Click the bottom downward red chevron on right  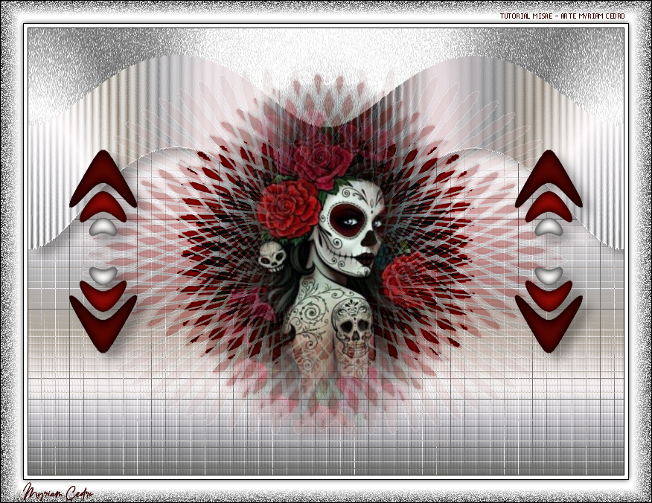pos(549,327)
